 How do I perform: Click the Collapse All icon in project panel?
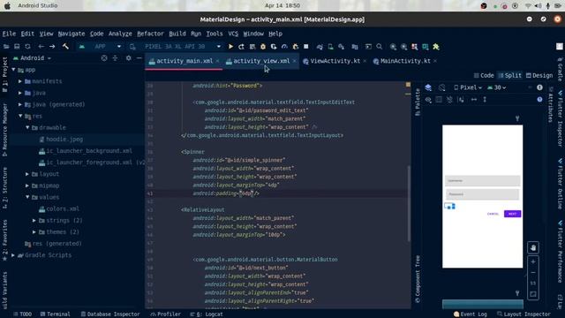pyautogui.click(x=116, y=57)
